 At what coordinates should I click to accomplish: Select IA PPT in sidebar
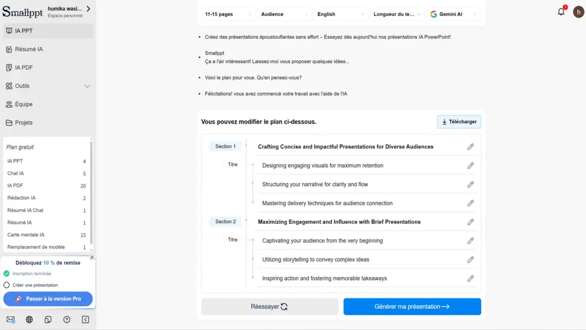(48, 30)
